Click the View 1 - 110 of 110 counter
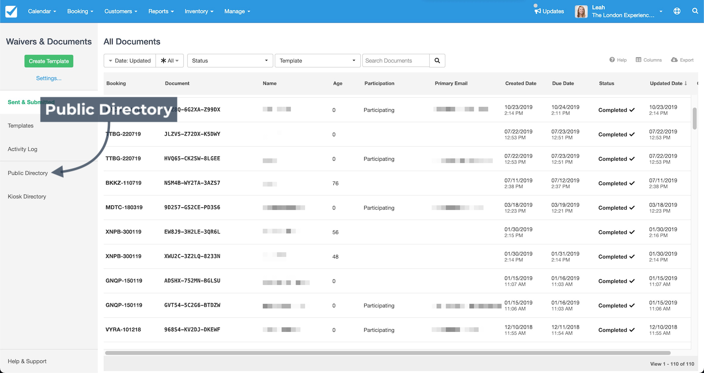Image resolution: width=704 pixels, height=373 pixels. [x=672, y=364]
